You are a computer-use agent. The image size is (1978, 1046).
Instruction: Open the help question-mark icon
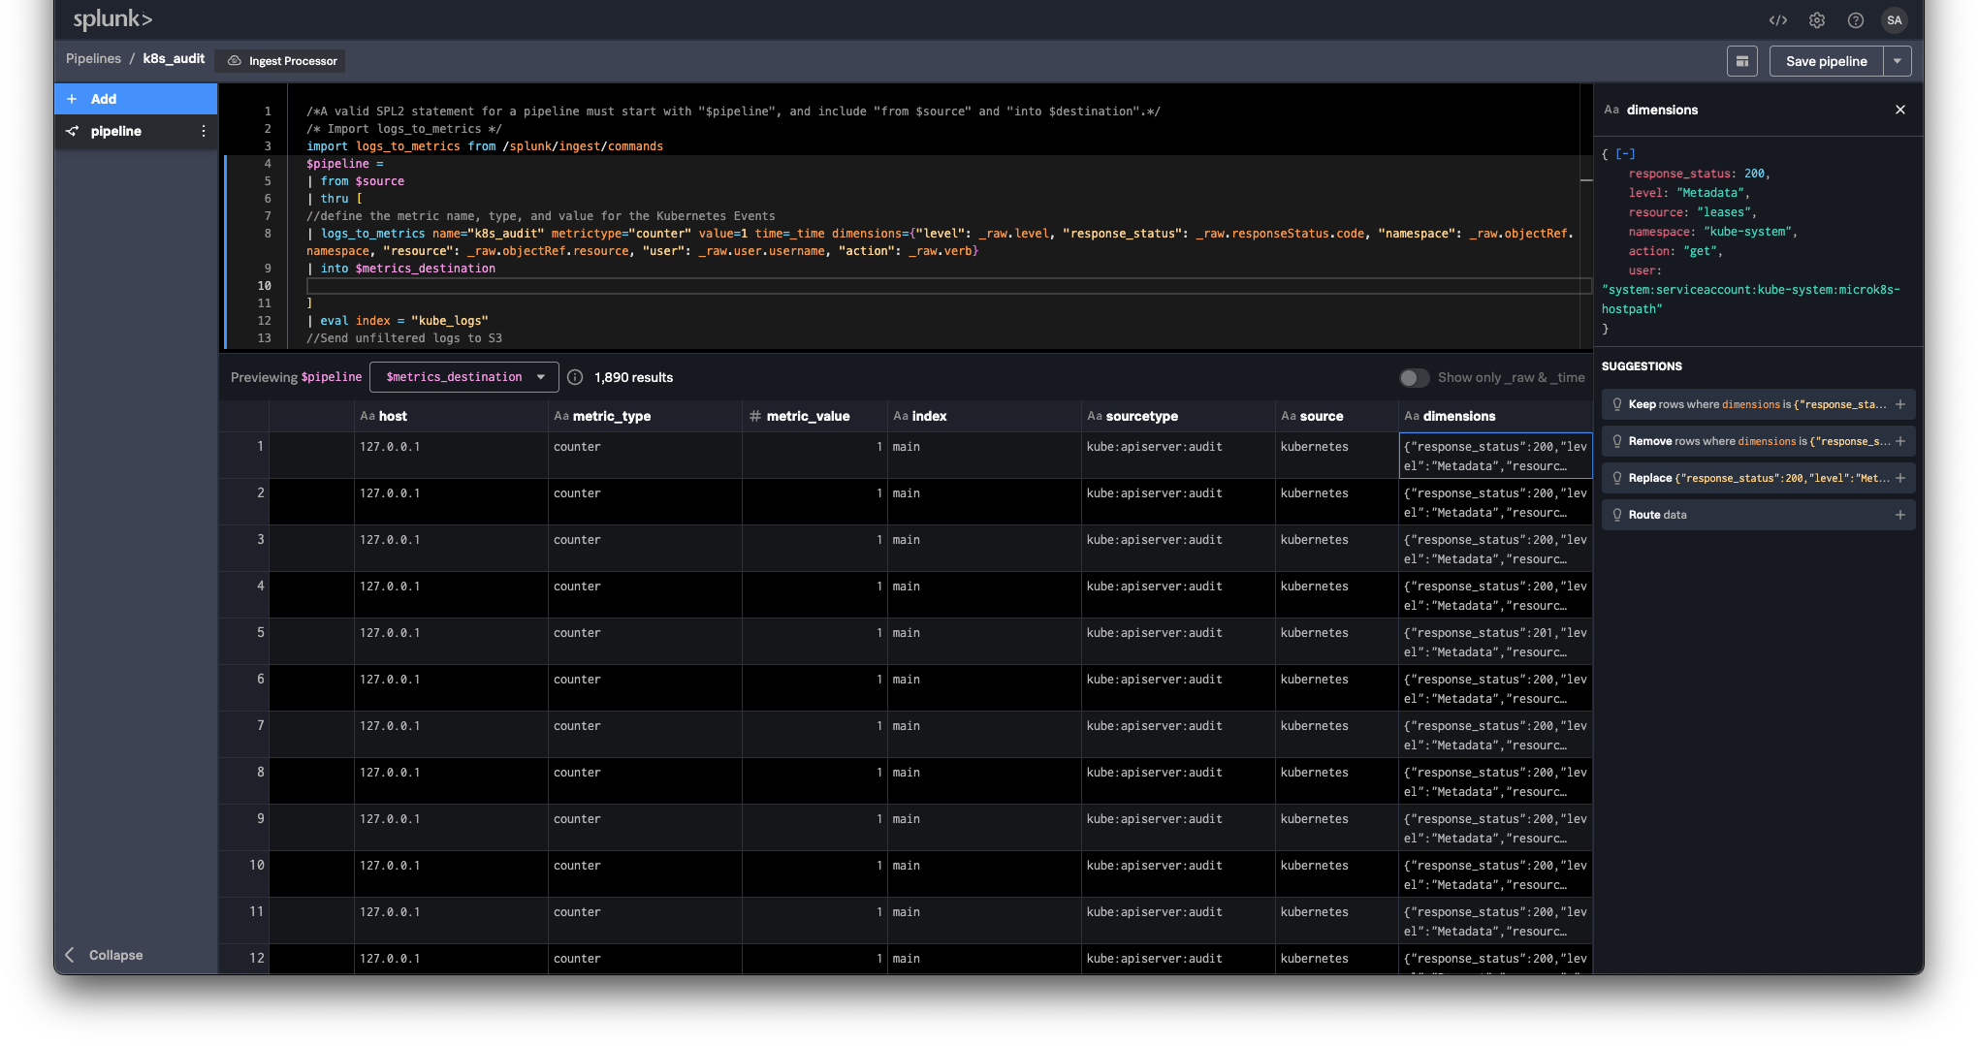pyautogui.click(x=1855, y=19)
